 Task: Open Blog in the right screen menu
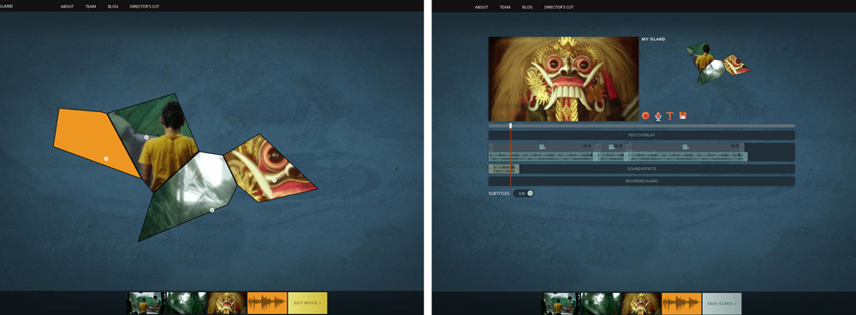point(527,7)
